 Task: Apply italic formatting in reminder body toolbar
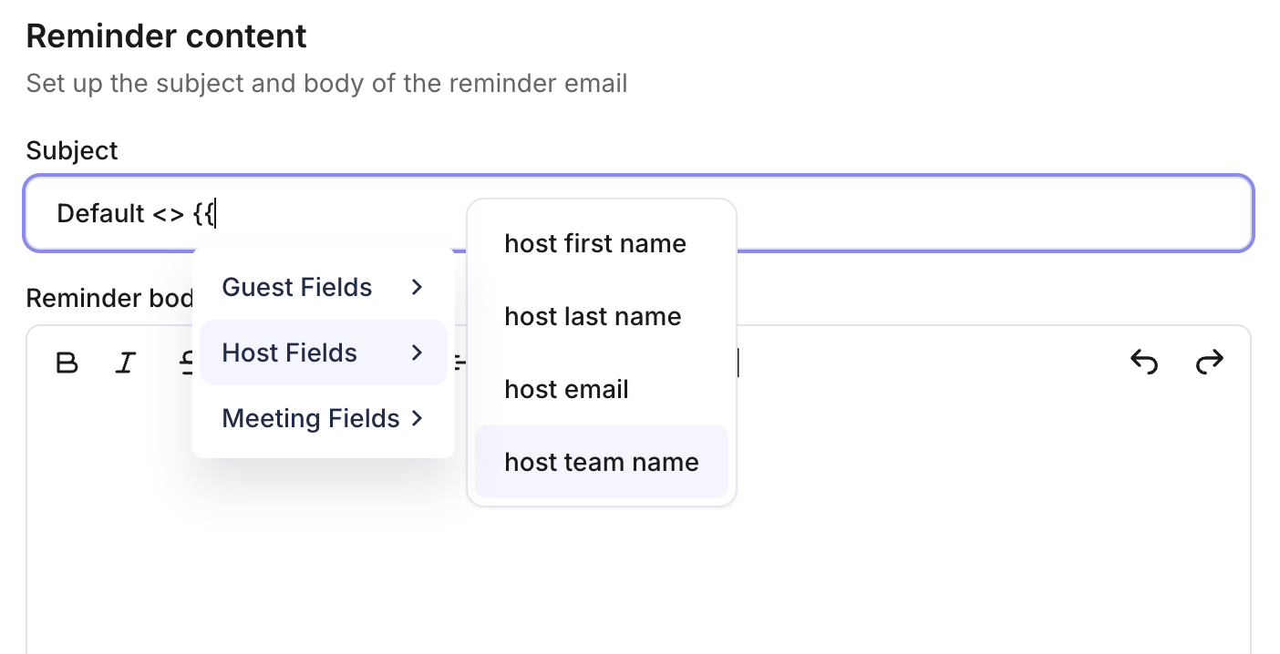click(126, 363)
